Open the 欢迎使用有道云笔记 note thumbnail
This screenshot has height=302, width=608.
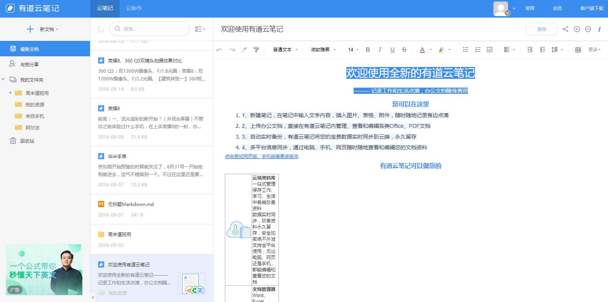[192, 284]
